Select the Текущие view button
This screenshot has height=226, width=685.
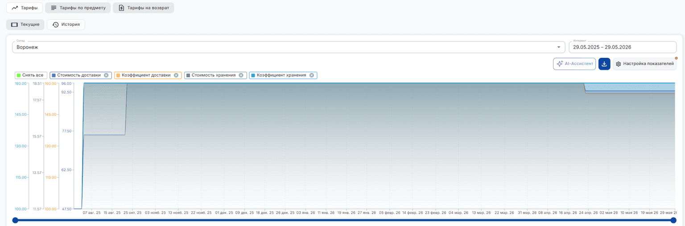tap(25, 24)
